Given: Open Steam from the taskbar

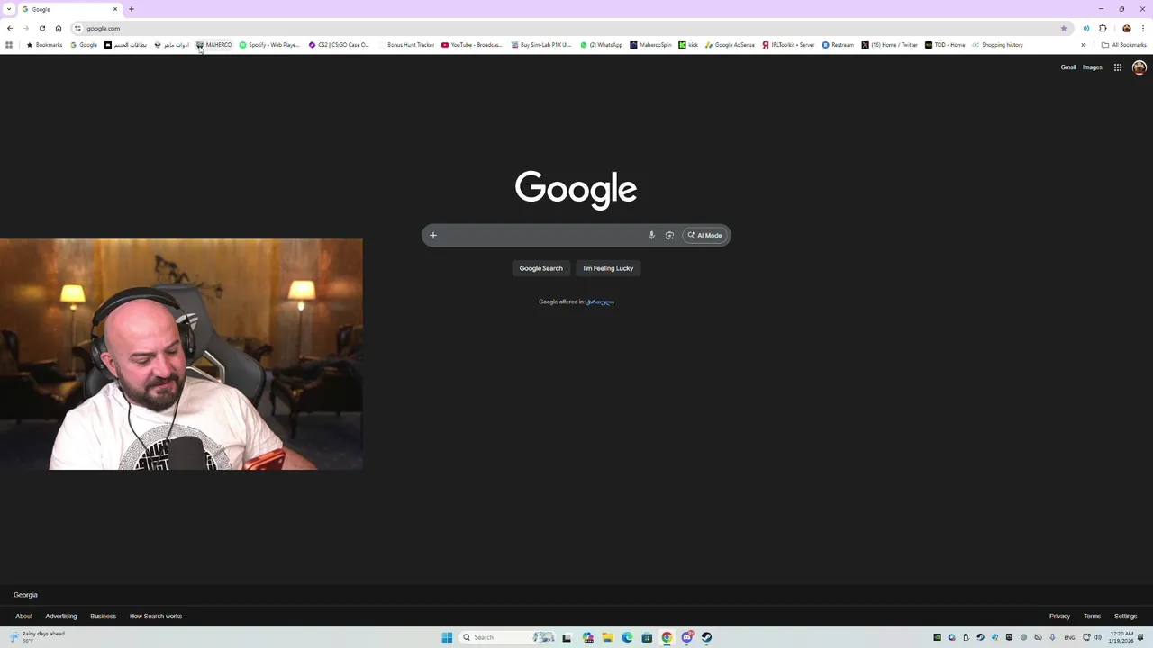Looking at the screenshot, I should [707, 637].
